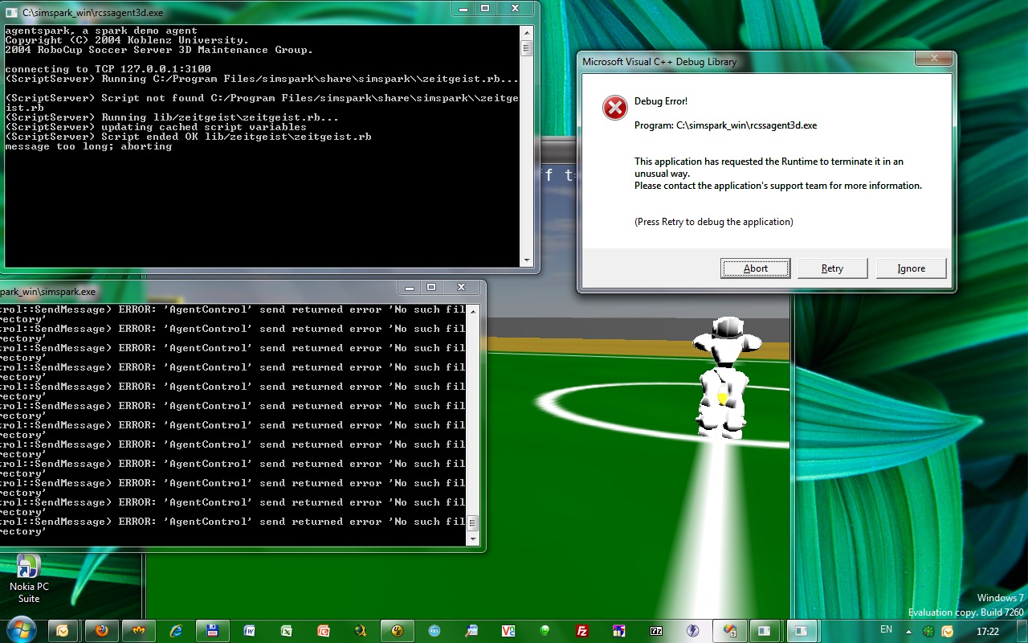Screen dimensions: 1028x643
Task: Open the Nokia PC Suite desktop shortcut
Action: (29, 578)
